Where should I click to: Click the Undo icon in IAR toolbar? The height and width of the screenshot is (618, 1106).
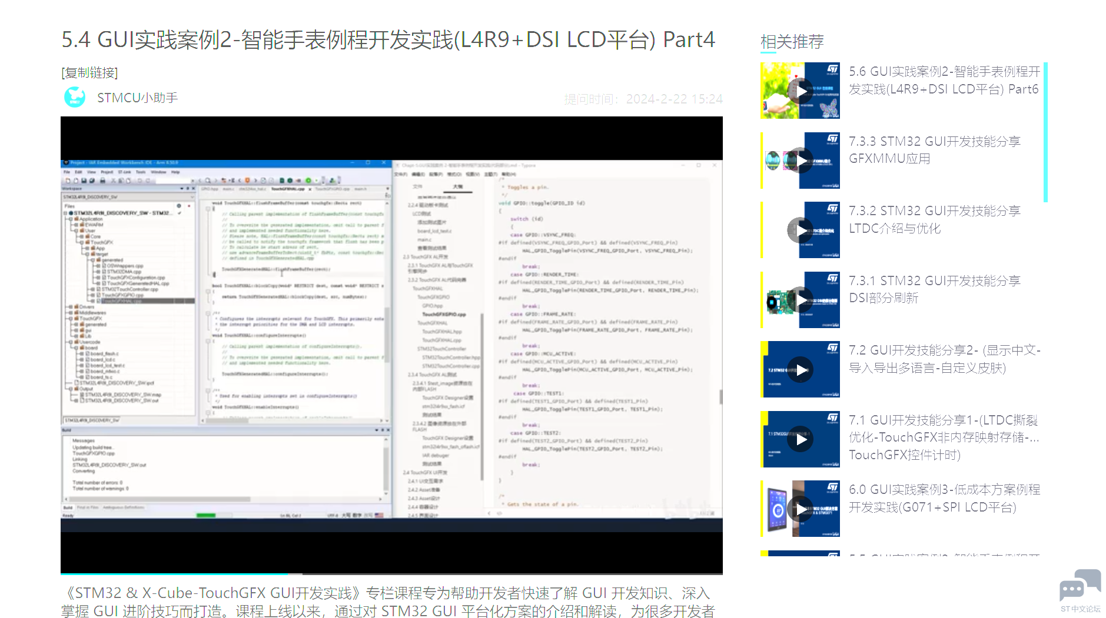(x=140, y=181)
